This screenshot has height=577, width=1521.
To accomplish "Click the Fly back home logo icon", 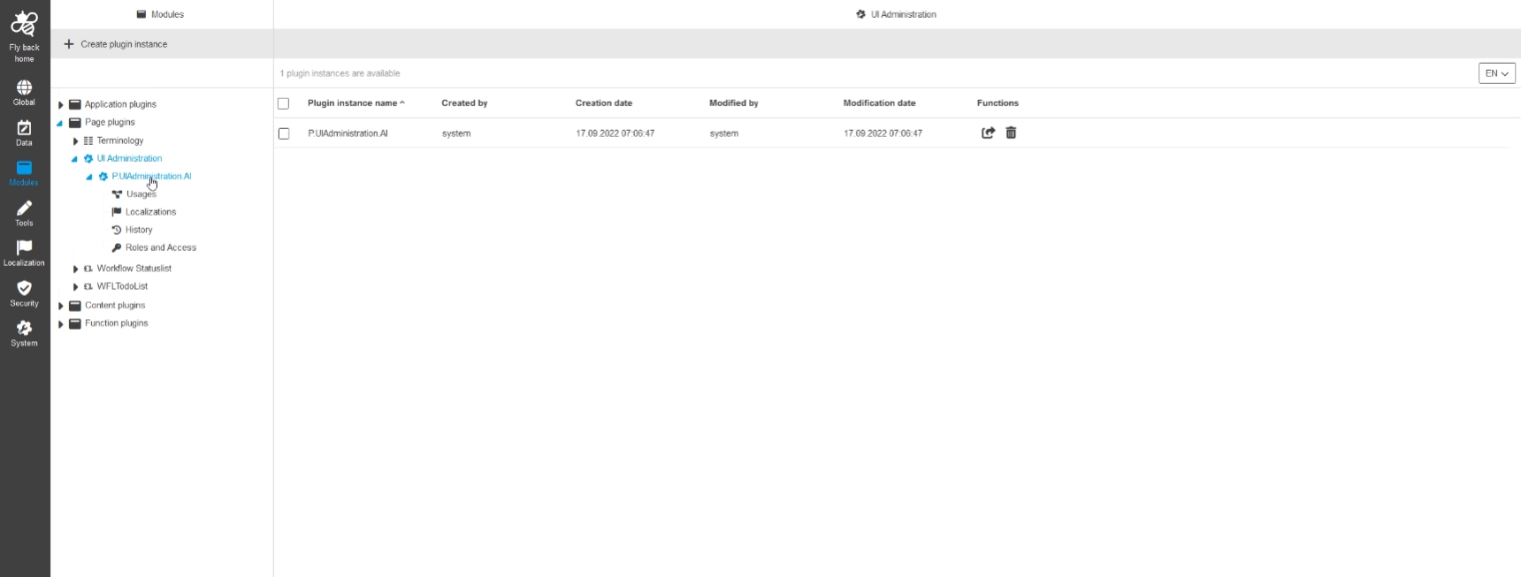I will 24,23.
